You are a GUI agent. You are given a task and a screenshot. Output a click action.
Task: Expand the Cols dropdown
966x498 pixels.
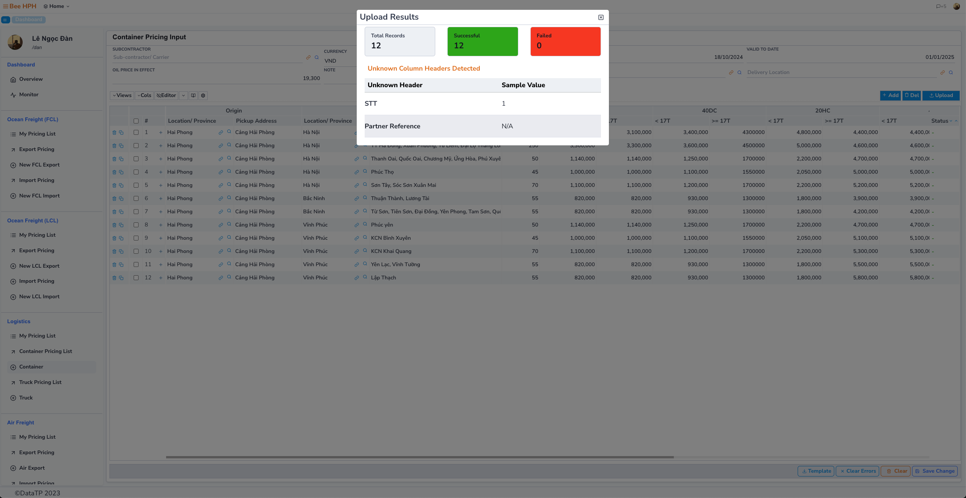tap(144, 96)
